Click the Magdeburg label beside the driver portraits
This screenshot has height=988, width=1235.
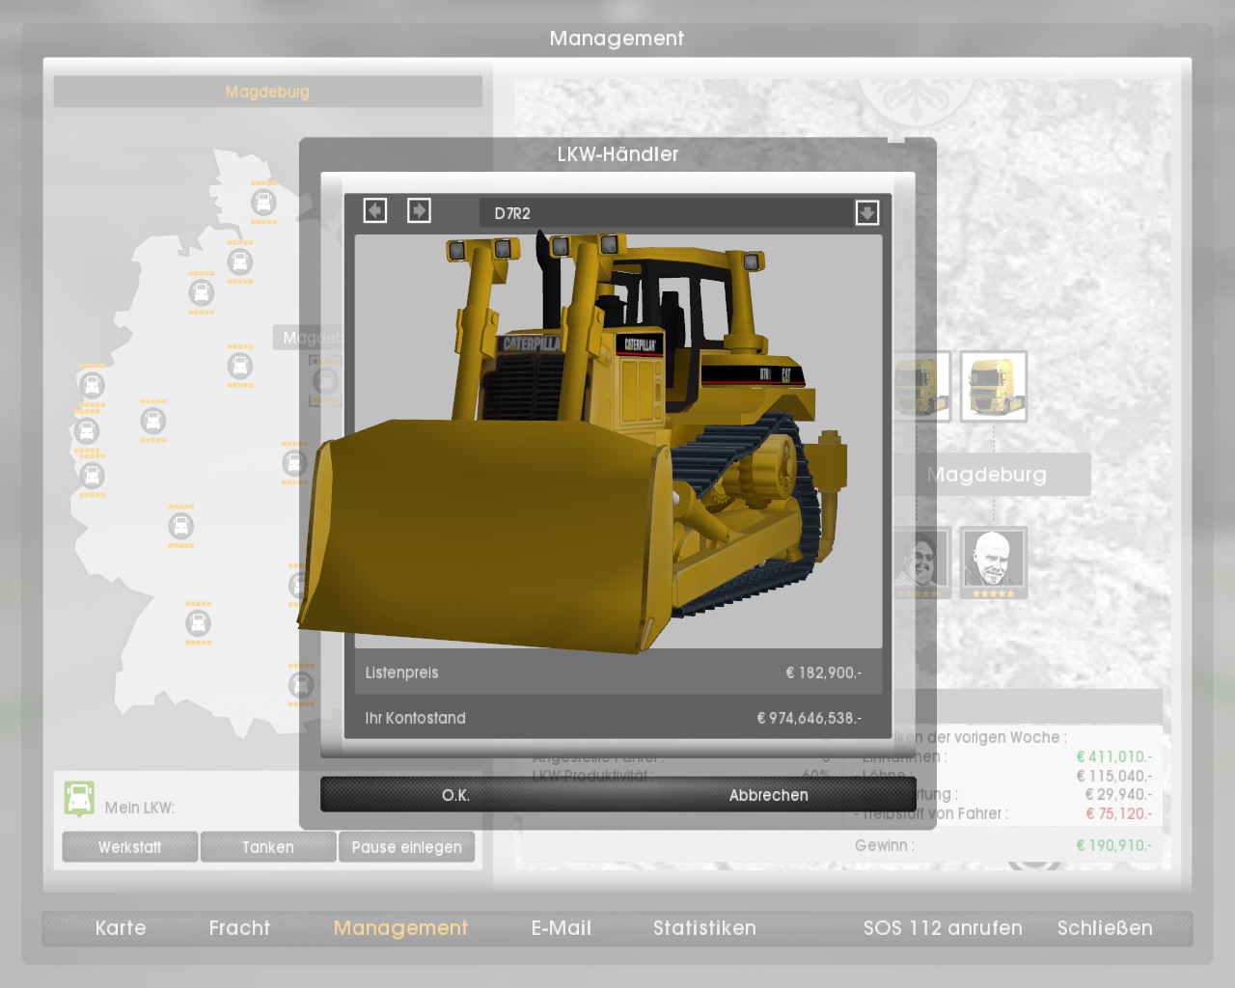tap(986, 475)
